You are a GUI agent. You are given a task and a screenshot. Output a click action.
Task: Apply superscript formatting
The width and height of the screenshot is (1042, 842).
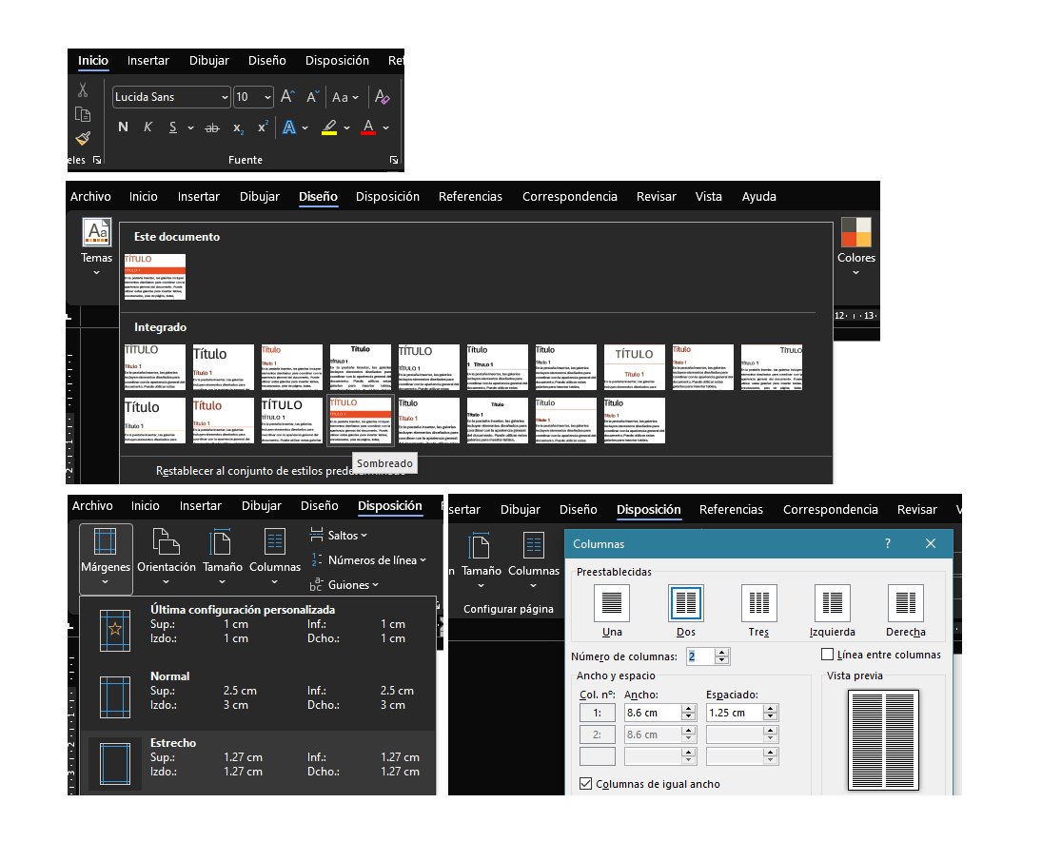click(263, 127)
